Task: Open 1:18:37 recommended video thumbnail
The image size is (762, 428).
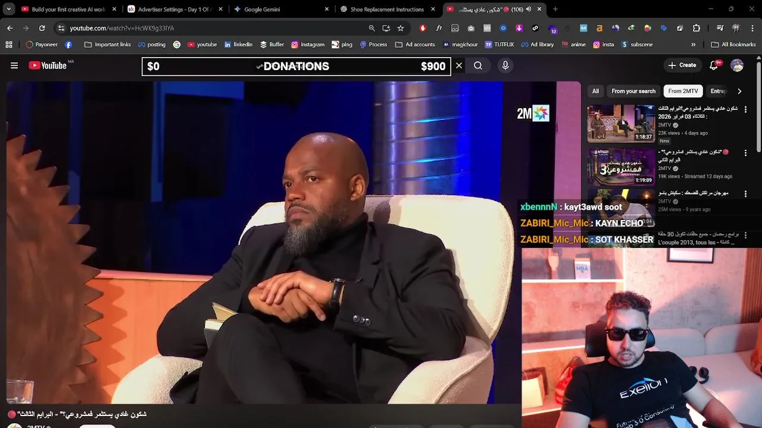Action: click(621, 124)
